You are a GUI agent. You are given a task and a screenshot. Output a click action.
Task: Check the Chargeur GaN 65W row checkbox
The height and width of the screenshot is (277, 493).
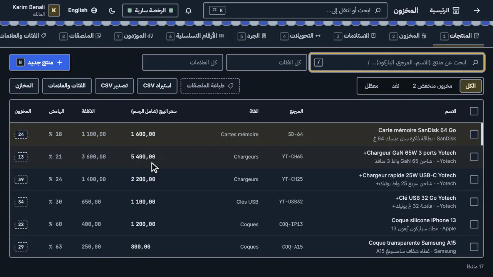pos(474,157)
